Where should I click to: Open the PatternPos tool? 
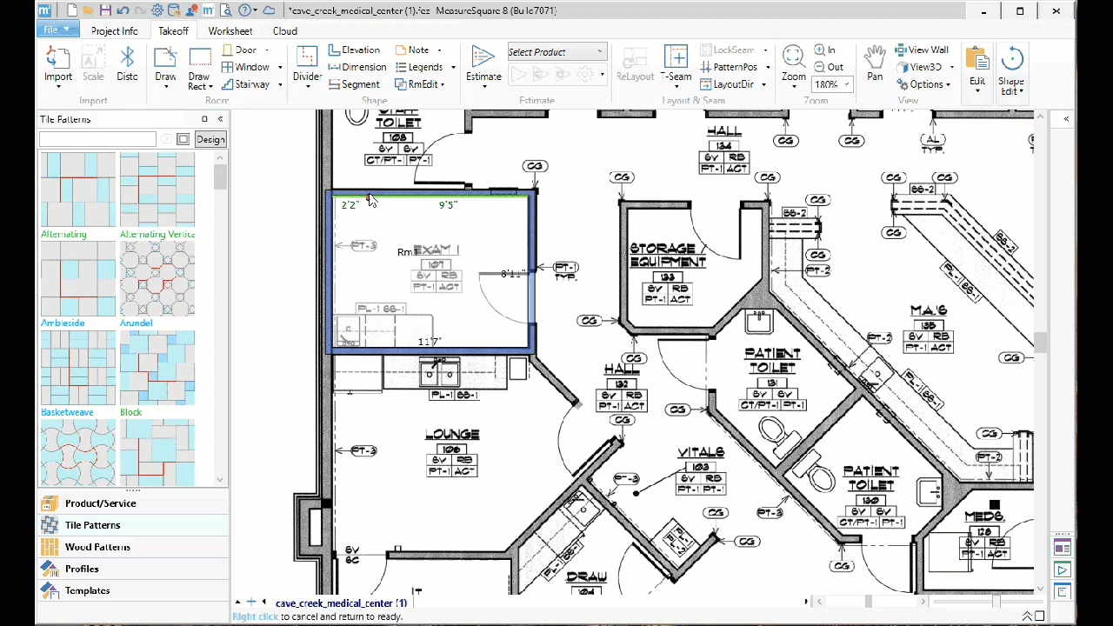(x=729, y=67)
